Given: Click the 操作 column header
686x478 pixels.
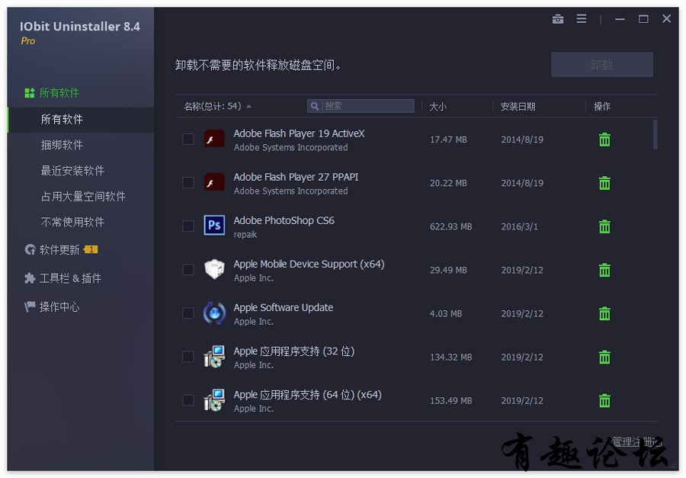Looking at the screenshot, I should pos(602,107).
